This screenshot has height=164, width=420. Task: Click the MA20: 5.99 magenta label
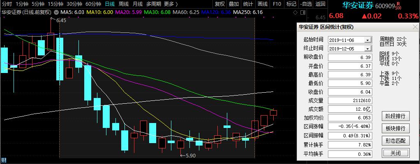coord(128,12)
